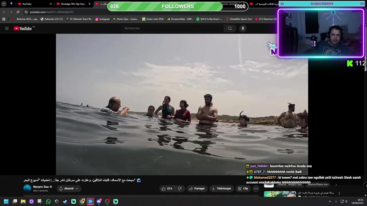Screen dimensions: 367x206
Task: Open the suggested video thumbnail
Action: 280,194
